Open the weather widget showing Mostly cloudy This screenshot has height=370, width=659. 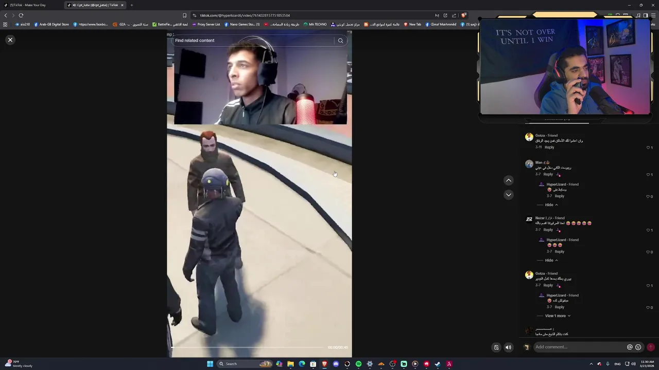coord(18,364)
